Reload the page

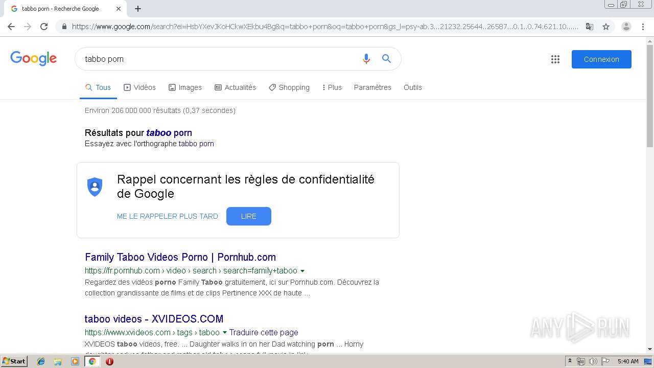44,27
